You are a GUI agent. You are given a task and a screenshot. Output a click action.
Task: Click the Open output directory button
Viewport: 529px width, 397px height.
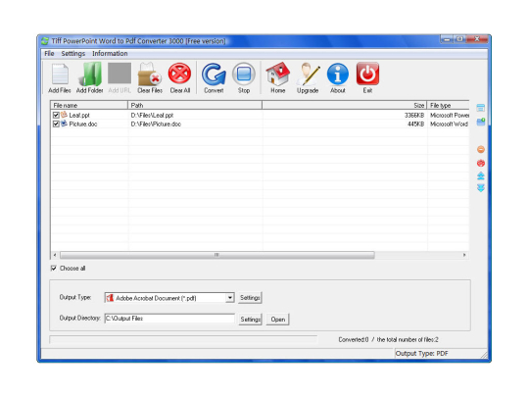(x=277, y=319)
